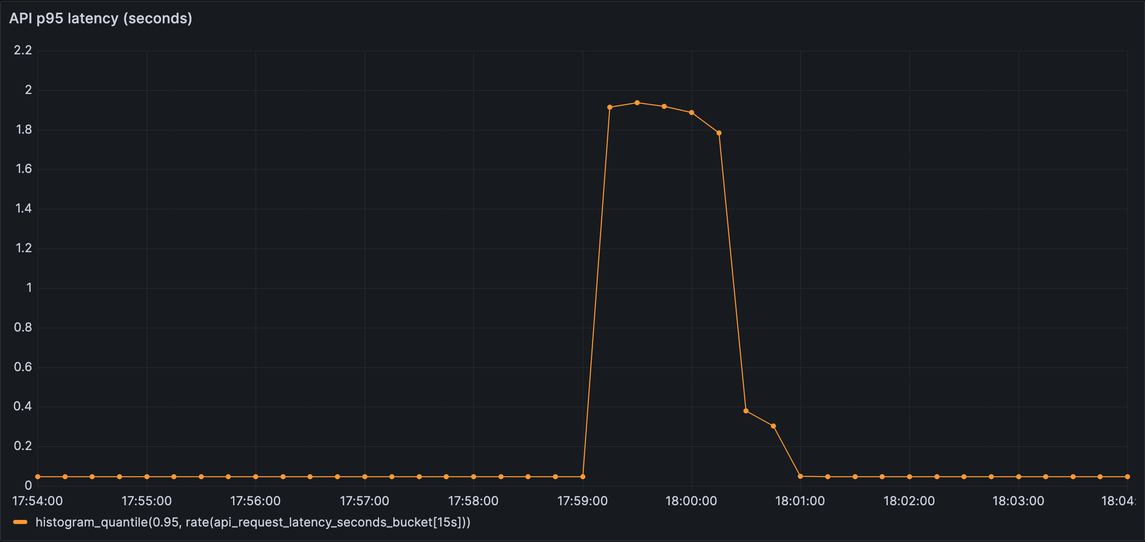Click the 1.79 data point before the drop

click(x=719, y=132)
